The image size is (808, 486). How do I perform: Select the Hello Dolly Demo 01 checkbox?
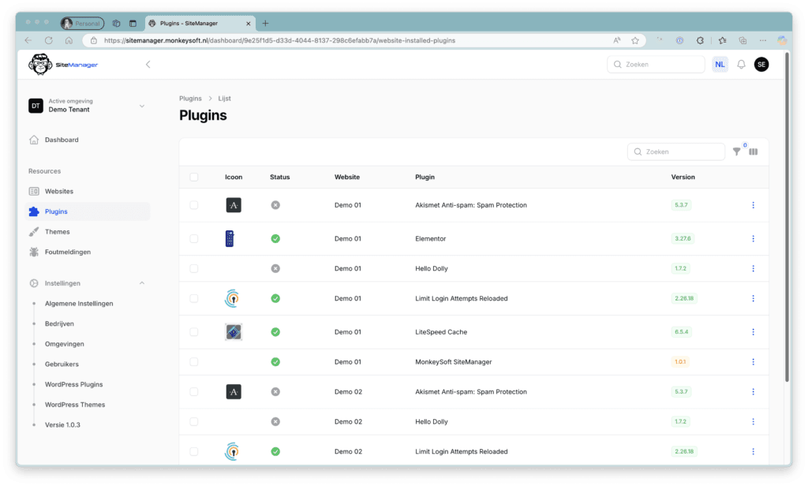(x=194, y=269)
